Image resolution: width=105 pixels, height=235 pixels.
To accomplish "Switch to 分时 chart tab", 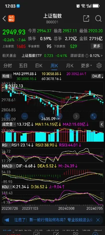I will (7, 66).
